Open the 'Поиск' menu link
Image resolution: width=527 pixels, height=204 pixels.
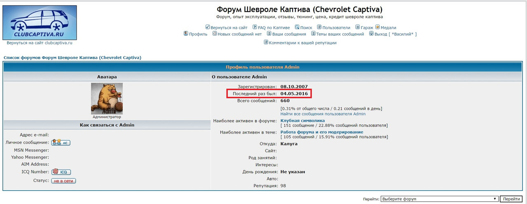pyautogui.click(x=306, y=28)
